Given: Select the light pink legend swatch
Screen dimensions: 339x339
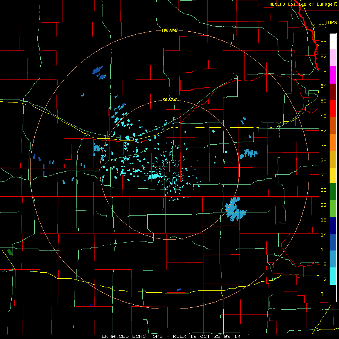Looking at the screenshot, I should point(333,58).
